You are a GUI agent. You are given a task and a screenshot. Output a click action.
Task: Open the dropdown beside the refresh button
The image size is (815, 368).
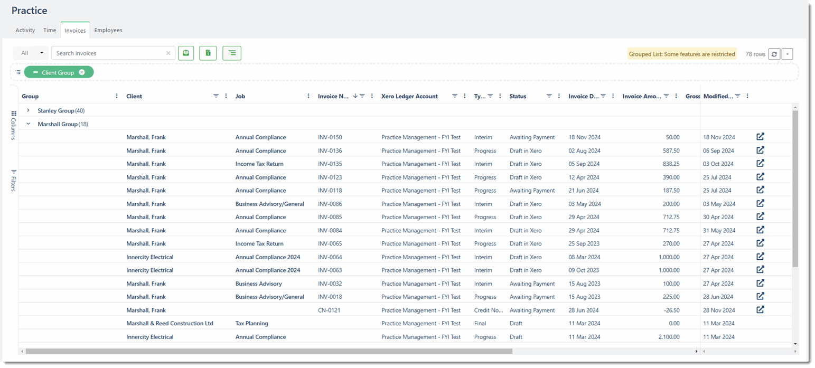click(x=788, y=54)
